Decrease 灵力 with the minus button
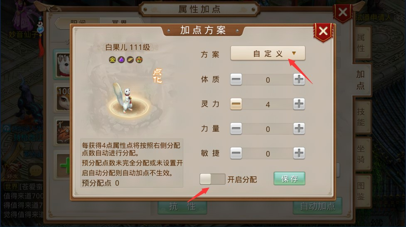Viewport: 406px width, 227px height. 236,104
